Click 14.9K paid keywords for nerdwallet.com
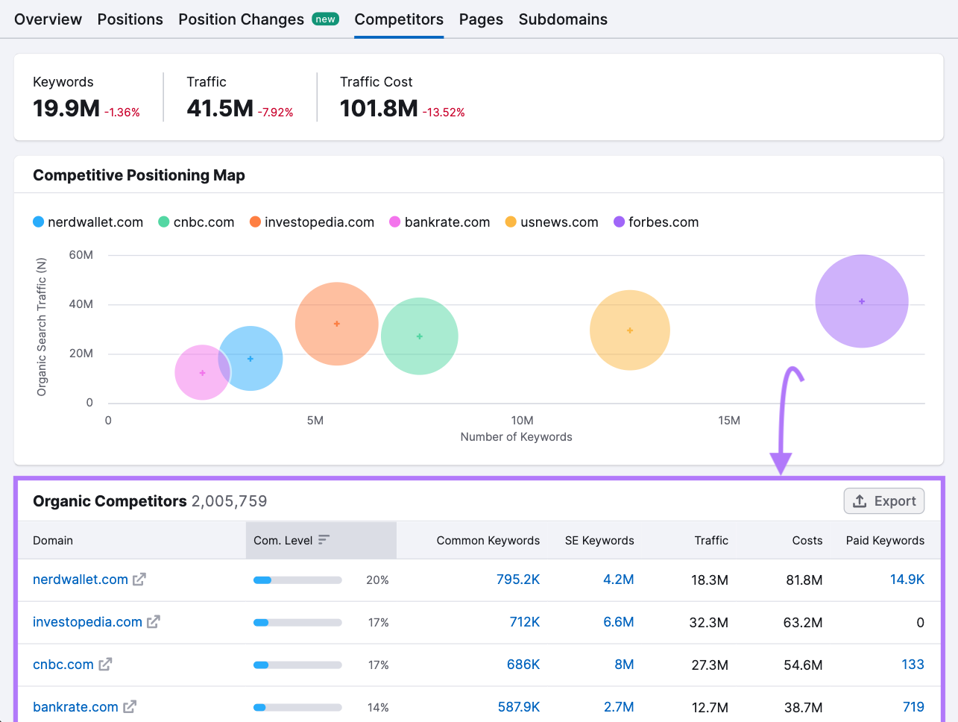The height and width of the screenshot is (722, 958). pyautogui.click(x=907, y=580)
